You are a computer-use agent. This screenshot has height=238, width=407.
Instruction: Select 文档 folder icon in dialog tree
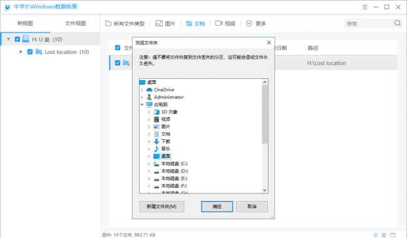(x=157, y=134)
